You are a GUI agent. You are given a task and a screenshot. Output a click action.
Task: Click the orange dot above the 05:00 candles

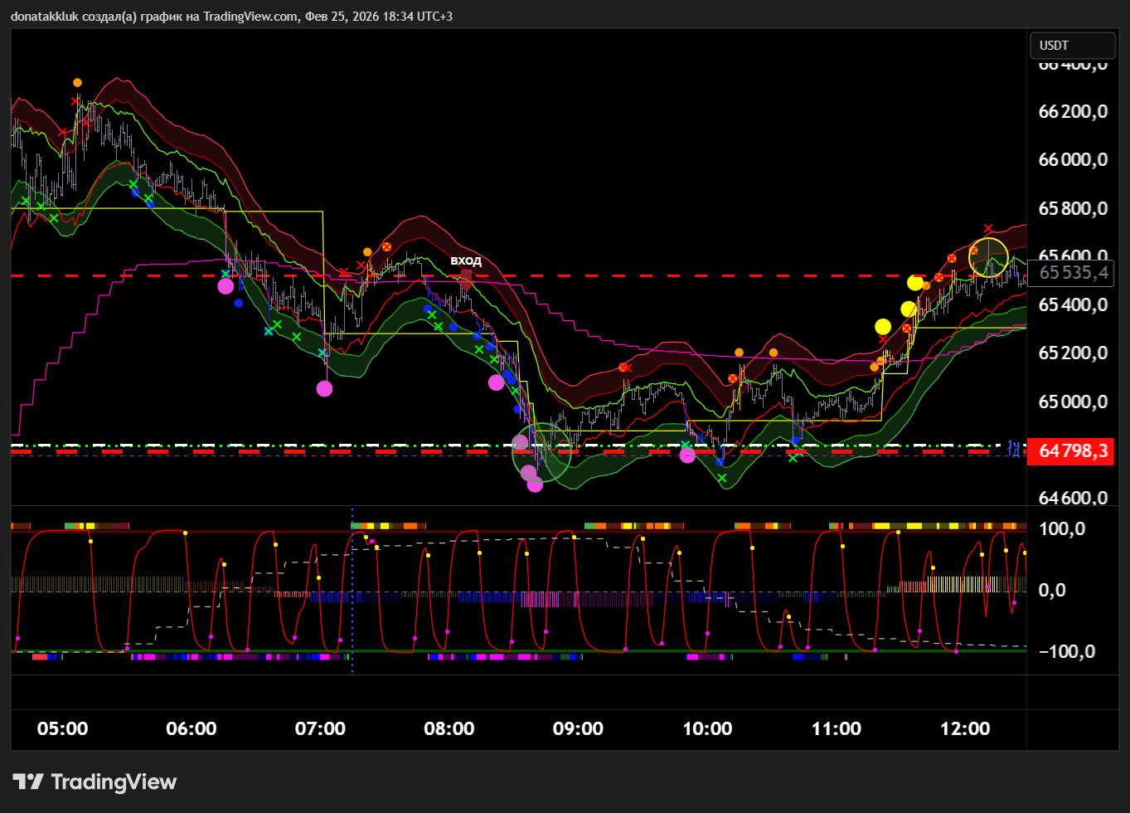(x=77, y=82)
